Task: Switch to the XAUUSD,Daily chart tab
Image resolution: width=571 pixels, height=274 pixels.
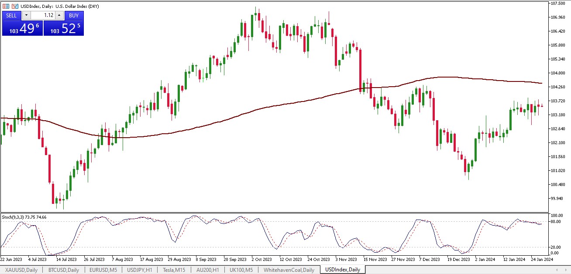Action: [21, 270]
